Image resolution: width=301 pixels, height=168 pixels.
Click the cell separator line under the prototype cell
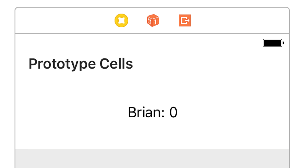click(x=159, y=149)
